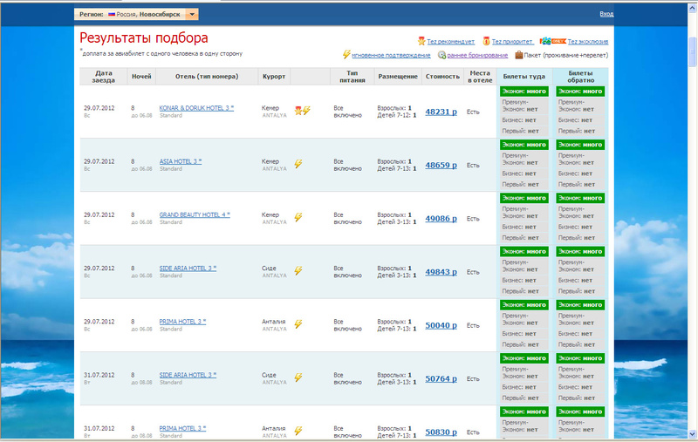Image resolution: width=698 pixels, height=442 pixels.
Task: Click Эконом: много under Билеты туда for 50040 р row
Action: tap(524, 304)
